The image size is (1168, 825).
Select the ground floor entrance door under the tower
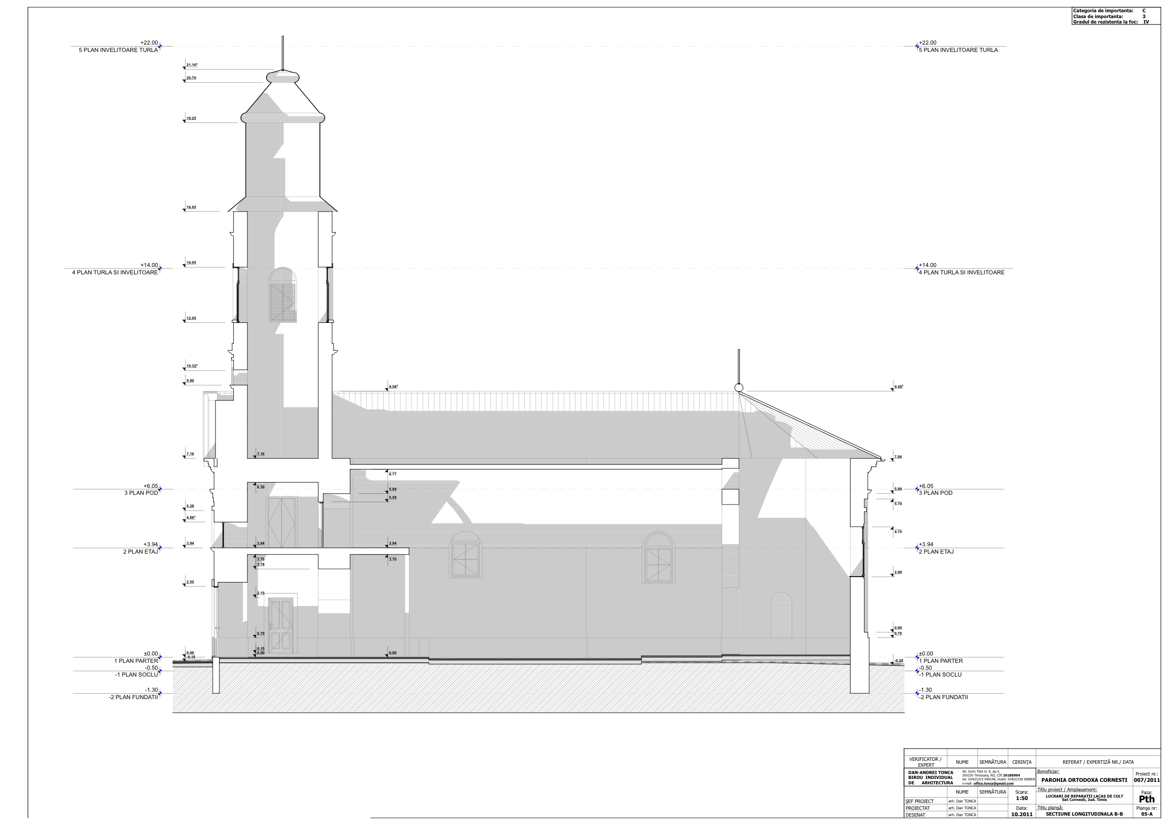click(282, 625)
